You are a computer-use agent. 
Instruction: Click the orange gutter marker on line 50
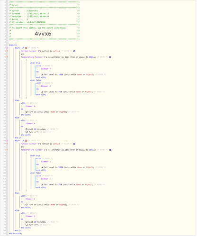pos(7,144)
